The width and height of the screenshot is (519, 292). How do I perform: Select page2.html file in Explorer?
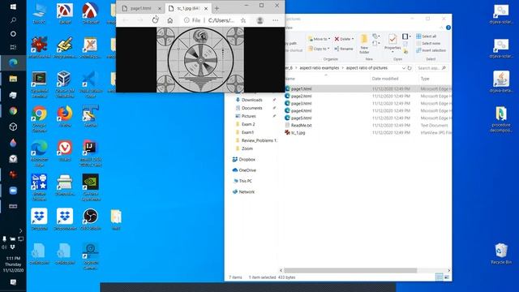301,96
